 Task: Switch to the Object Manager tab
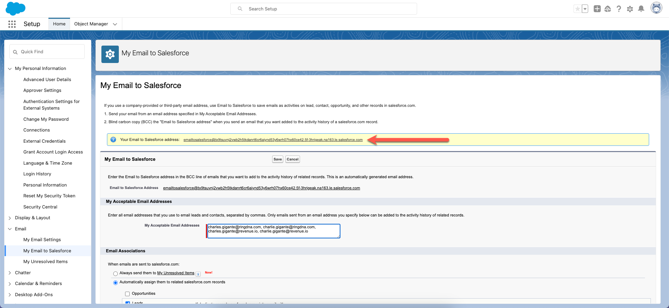point(91,24)
